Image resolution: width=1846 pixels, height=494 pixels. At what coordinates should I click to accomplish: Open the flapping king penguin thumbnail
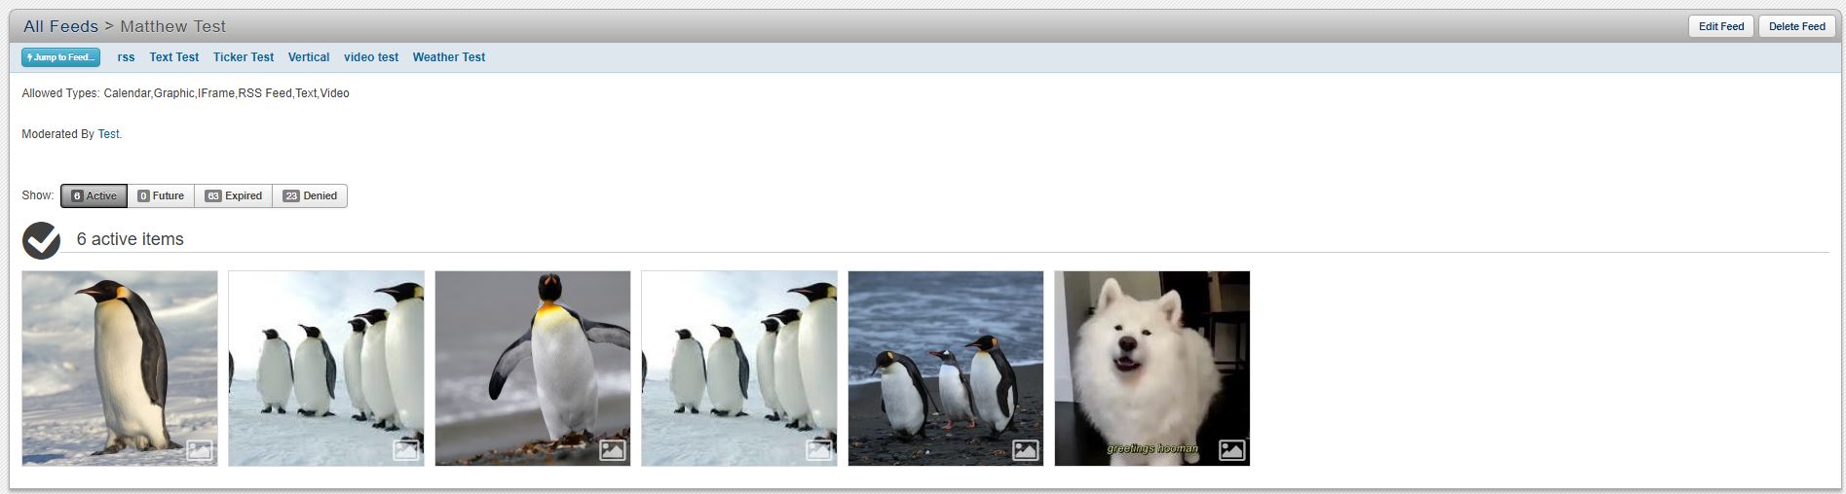[x=533, y=369]
